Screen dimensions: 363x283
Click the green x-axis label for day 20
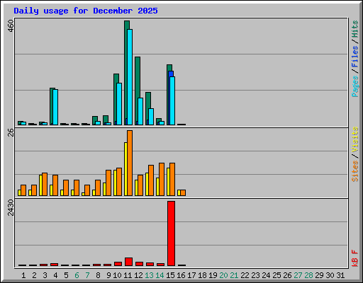pos(223,275)
